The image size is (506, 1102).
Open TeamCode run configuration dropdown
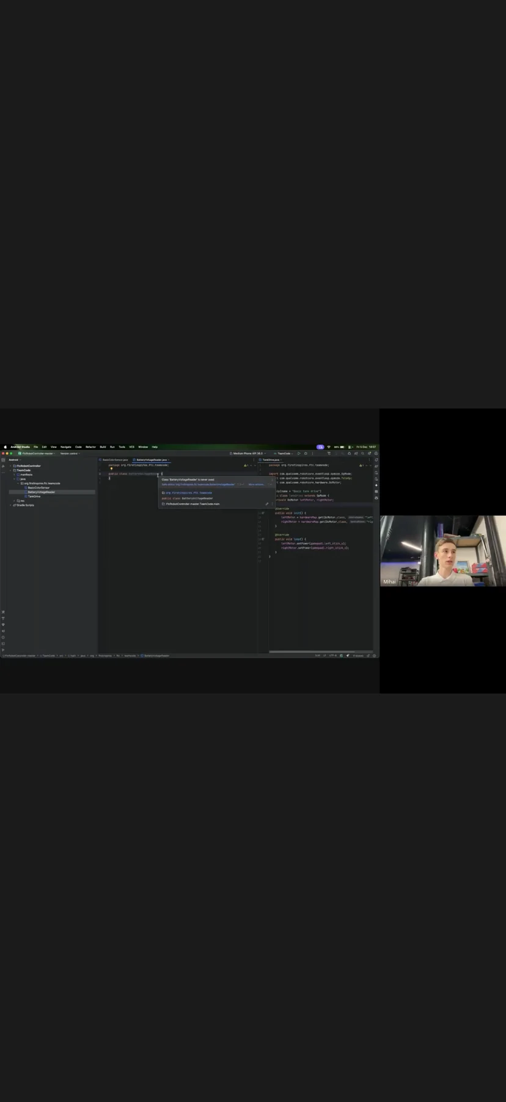(284, 454)
